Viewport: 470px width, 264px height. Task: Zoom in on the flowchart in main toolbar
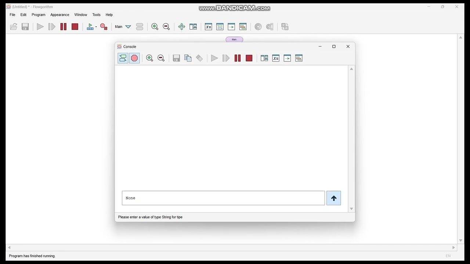coord(155,26)
